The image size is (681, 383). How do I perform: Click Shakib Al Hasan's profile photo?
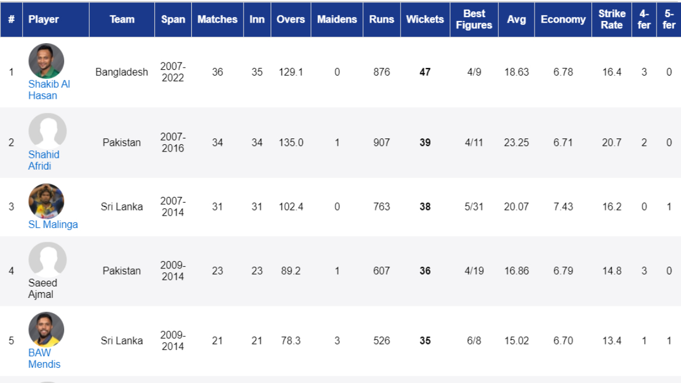46,61
